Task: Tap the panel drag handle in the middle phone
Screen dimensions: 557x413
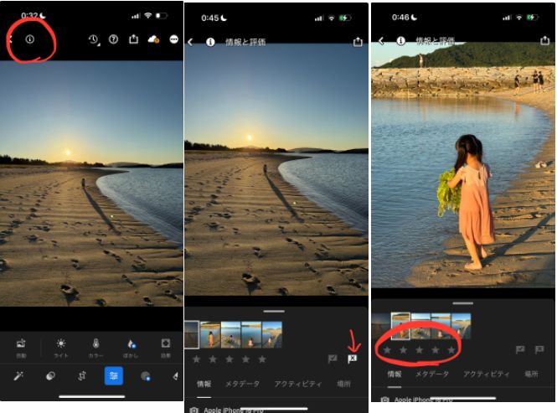Action: point(274,312)
